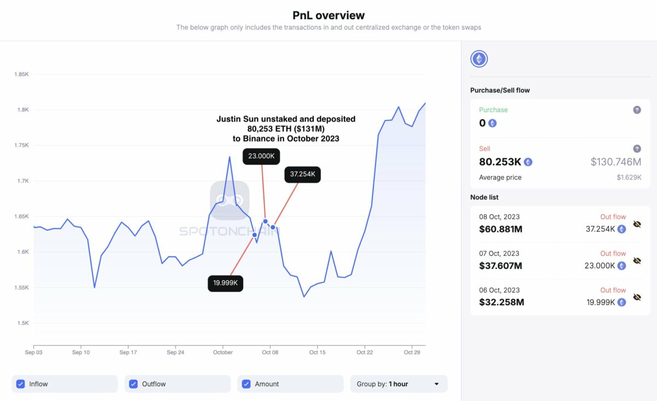Click "Out flow" in the 08 Oct row

pos(613,217)
